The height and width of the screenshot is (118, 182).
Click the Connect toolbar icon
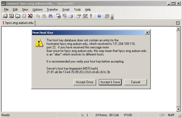[5, 16]
